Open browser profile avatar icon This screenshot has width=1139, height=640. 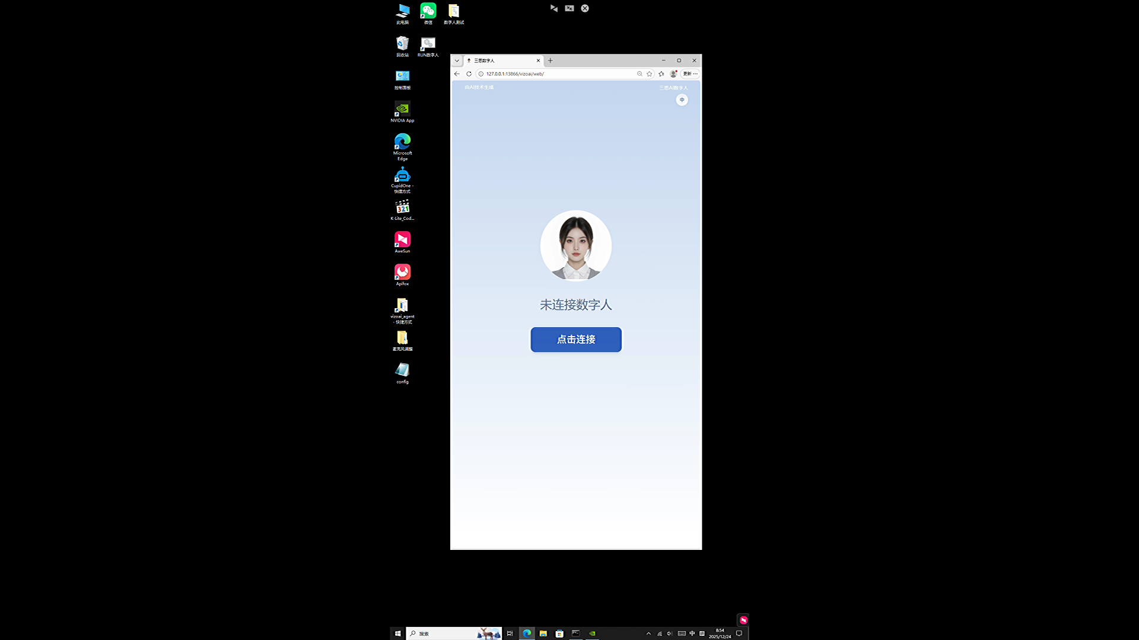(673, 74)
